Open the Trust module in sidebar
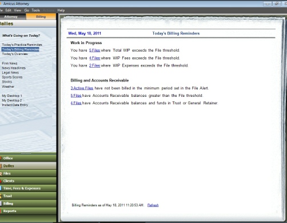 point(28,196)
